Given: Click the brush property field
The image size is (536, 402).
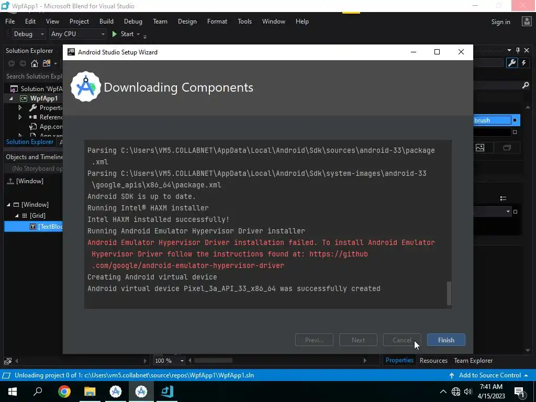Looking at the screenshot, I should pos(492,120).
